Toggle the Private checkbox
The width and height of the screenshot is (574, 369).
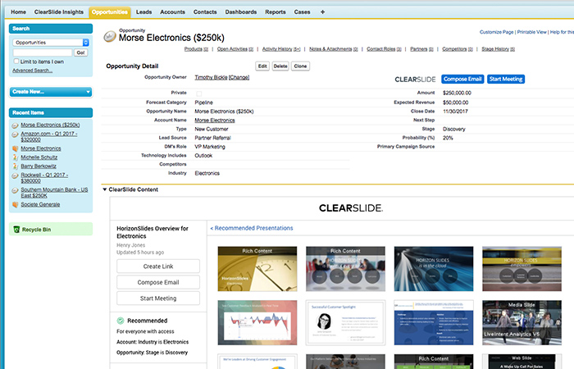[x=198, y=93]
